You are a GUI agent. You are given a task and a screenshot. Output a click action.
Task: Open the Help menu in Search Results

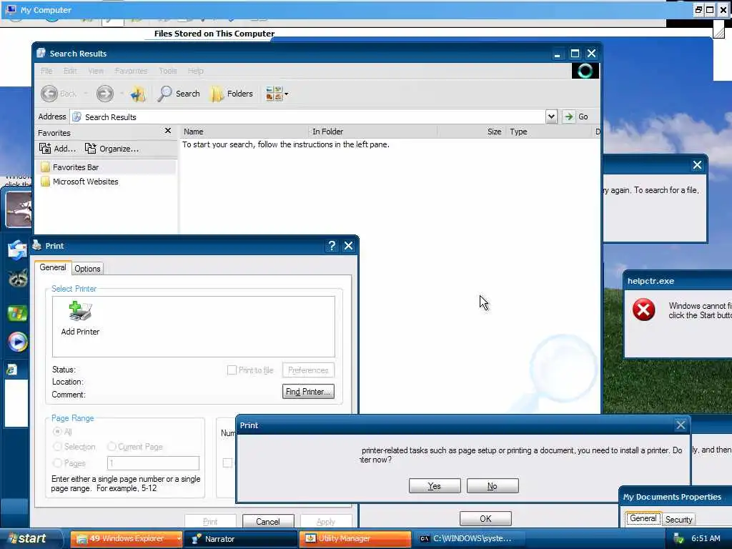click(196, 71)
